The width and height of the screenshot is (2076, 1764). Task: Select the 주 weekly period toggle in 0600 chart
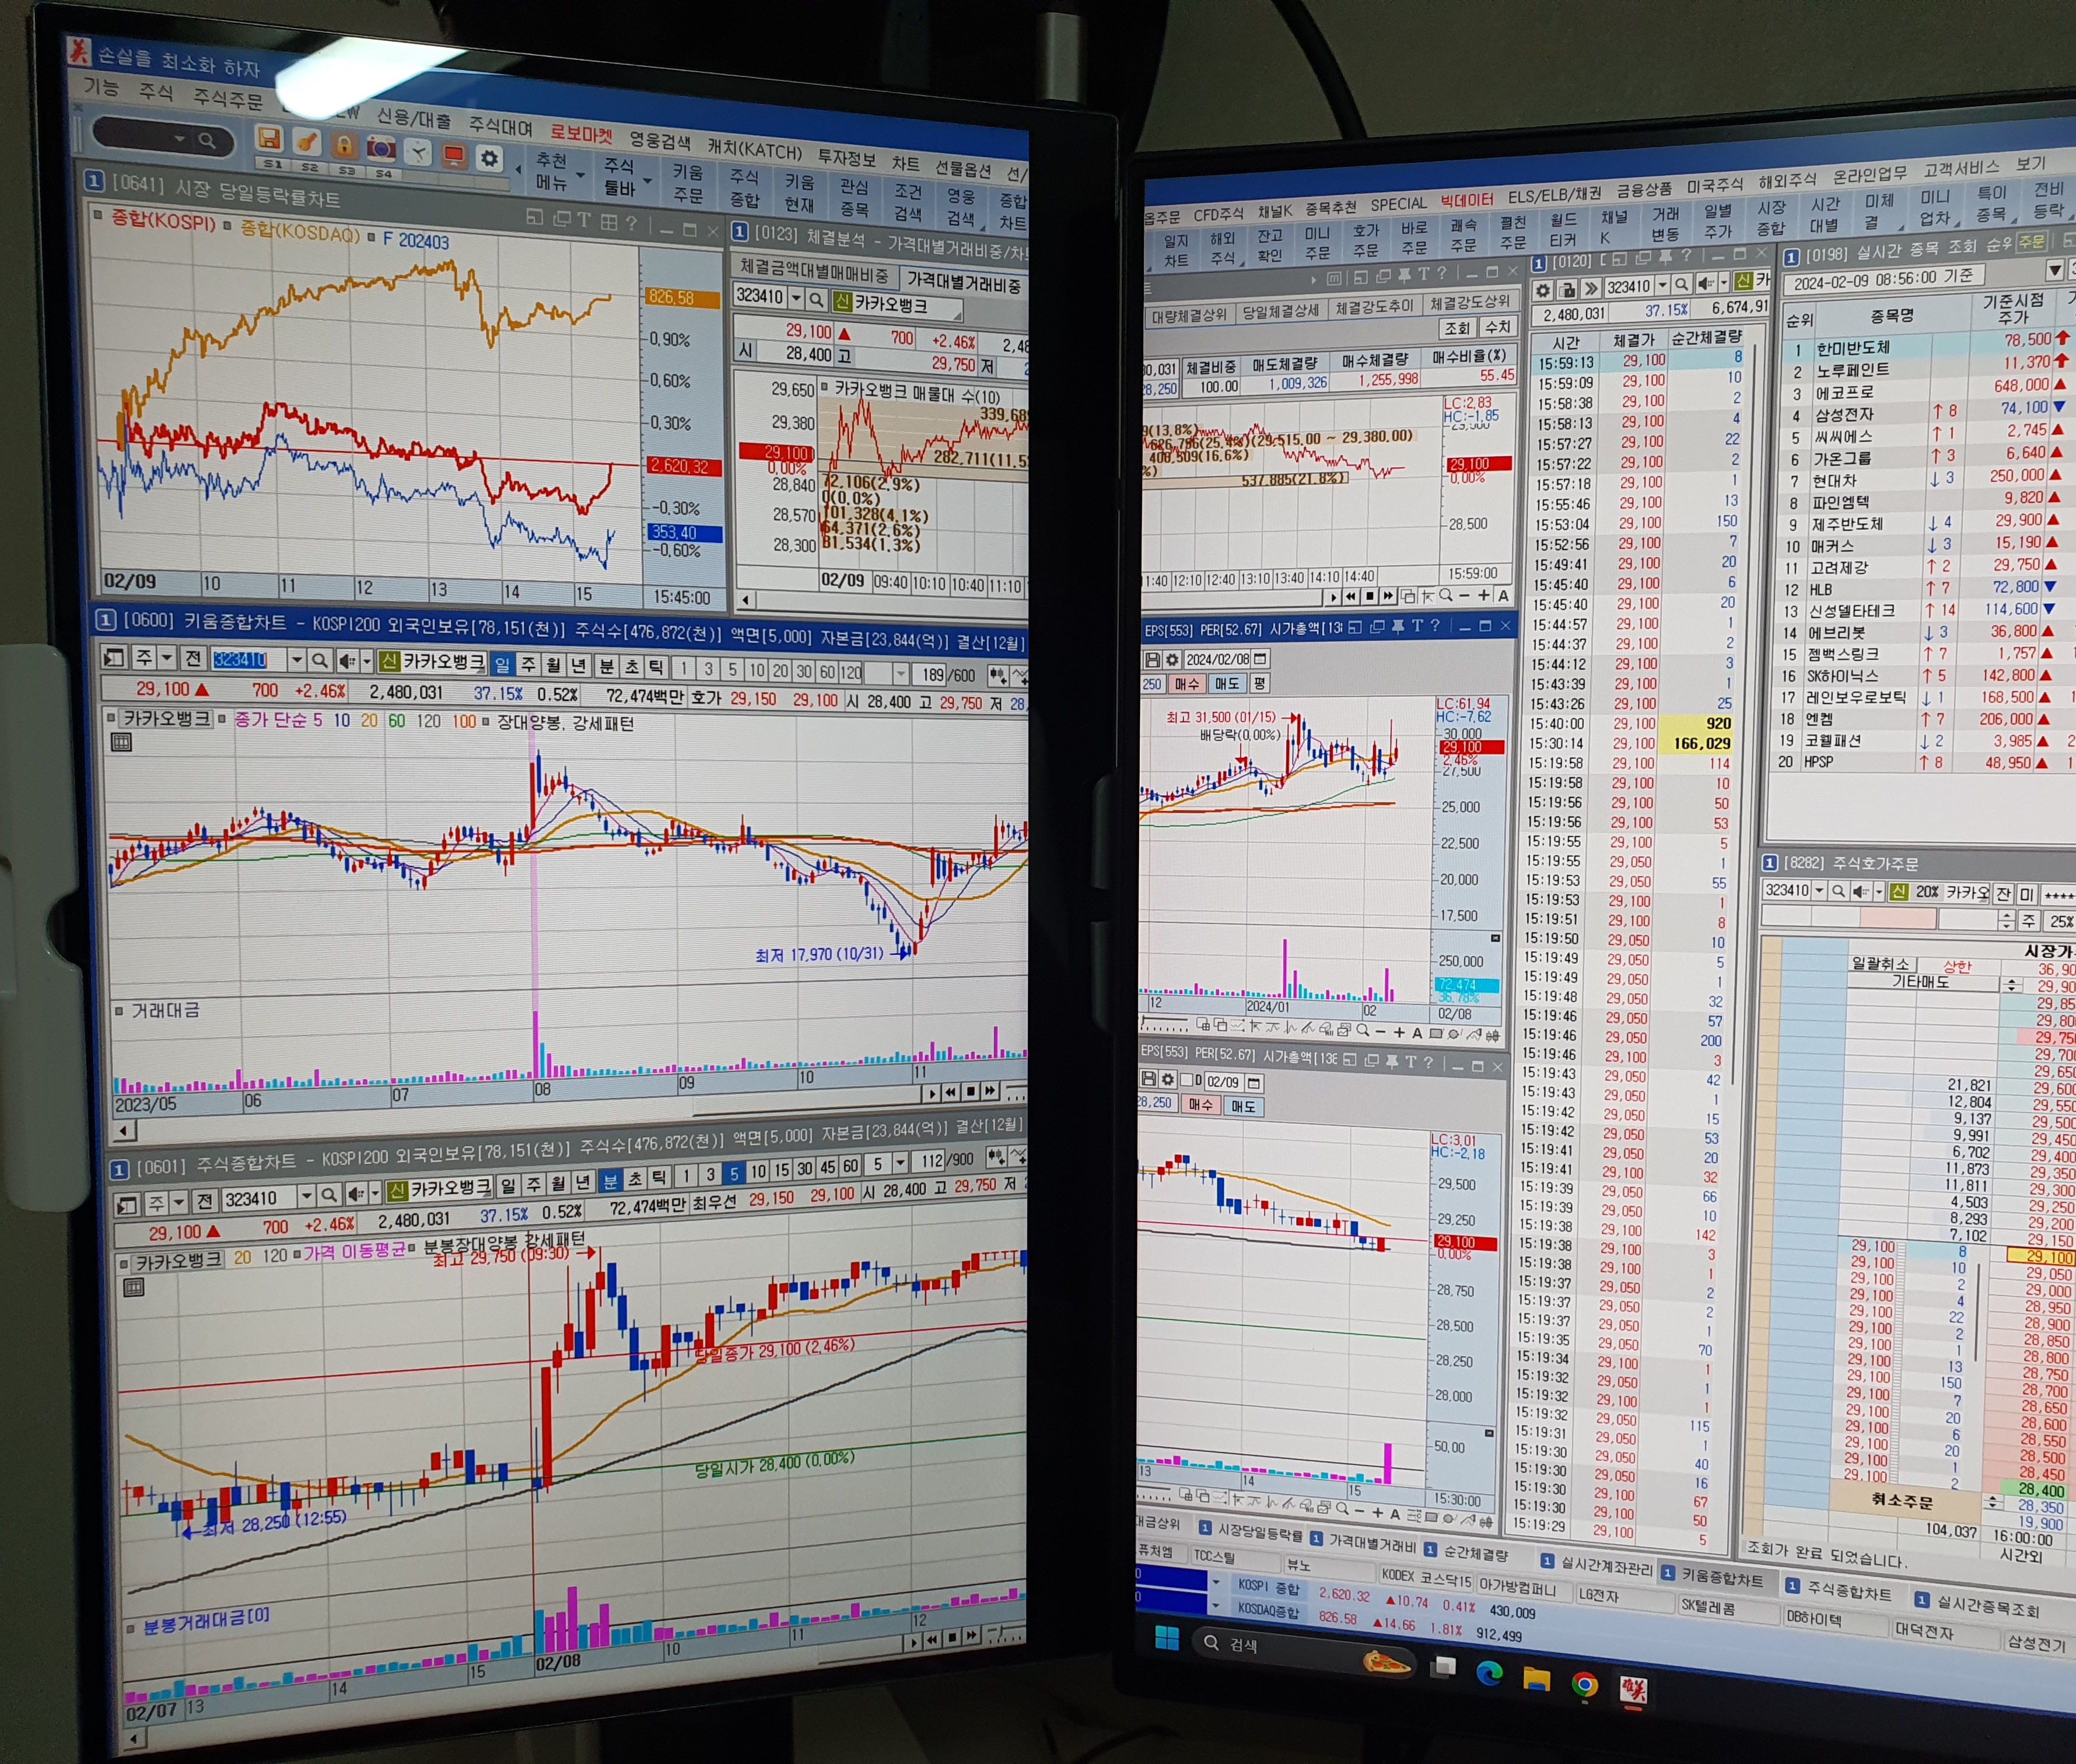click(x=528, y=665)
